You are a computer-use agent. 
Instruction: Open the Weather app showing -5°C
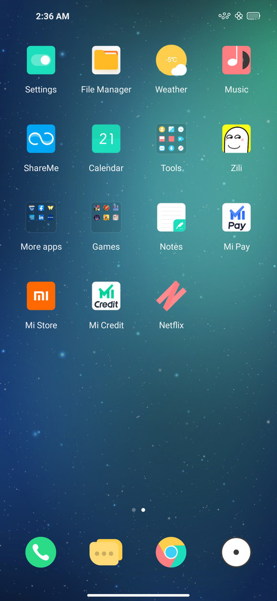171,60
